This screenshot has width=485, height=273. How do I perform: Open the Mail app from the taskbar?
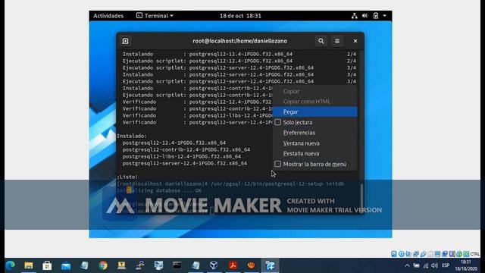click(66, 265)
